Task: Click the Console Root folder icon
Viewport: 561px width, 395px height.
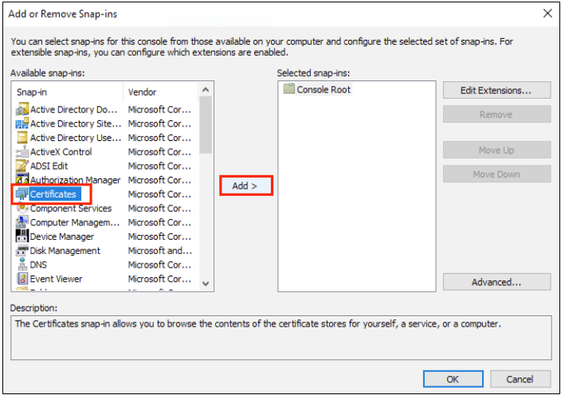Action: 288,88
